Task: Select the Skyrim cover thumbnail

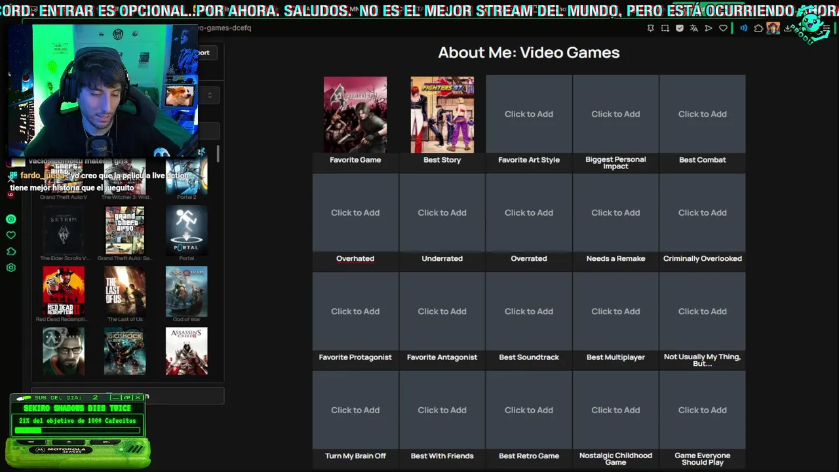Action: 64,230
